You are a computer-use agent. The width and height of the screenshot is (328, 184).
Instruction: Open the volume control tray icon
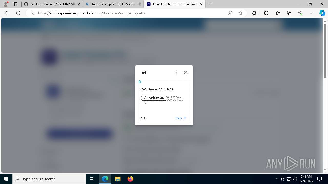[295, 179]
